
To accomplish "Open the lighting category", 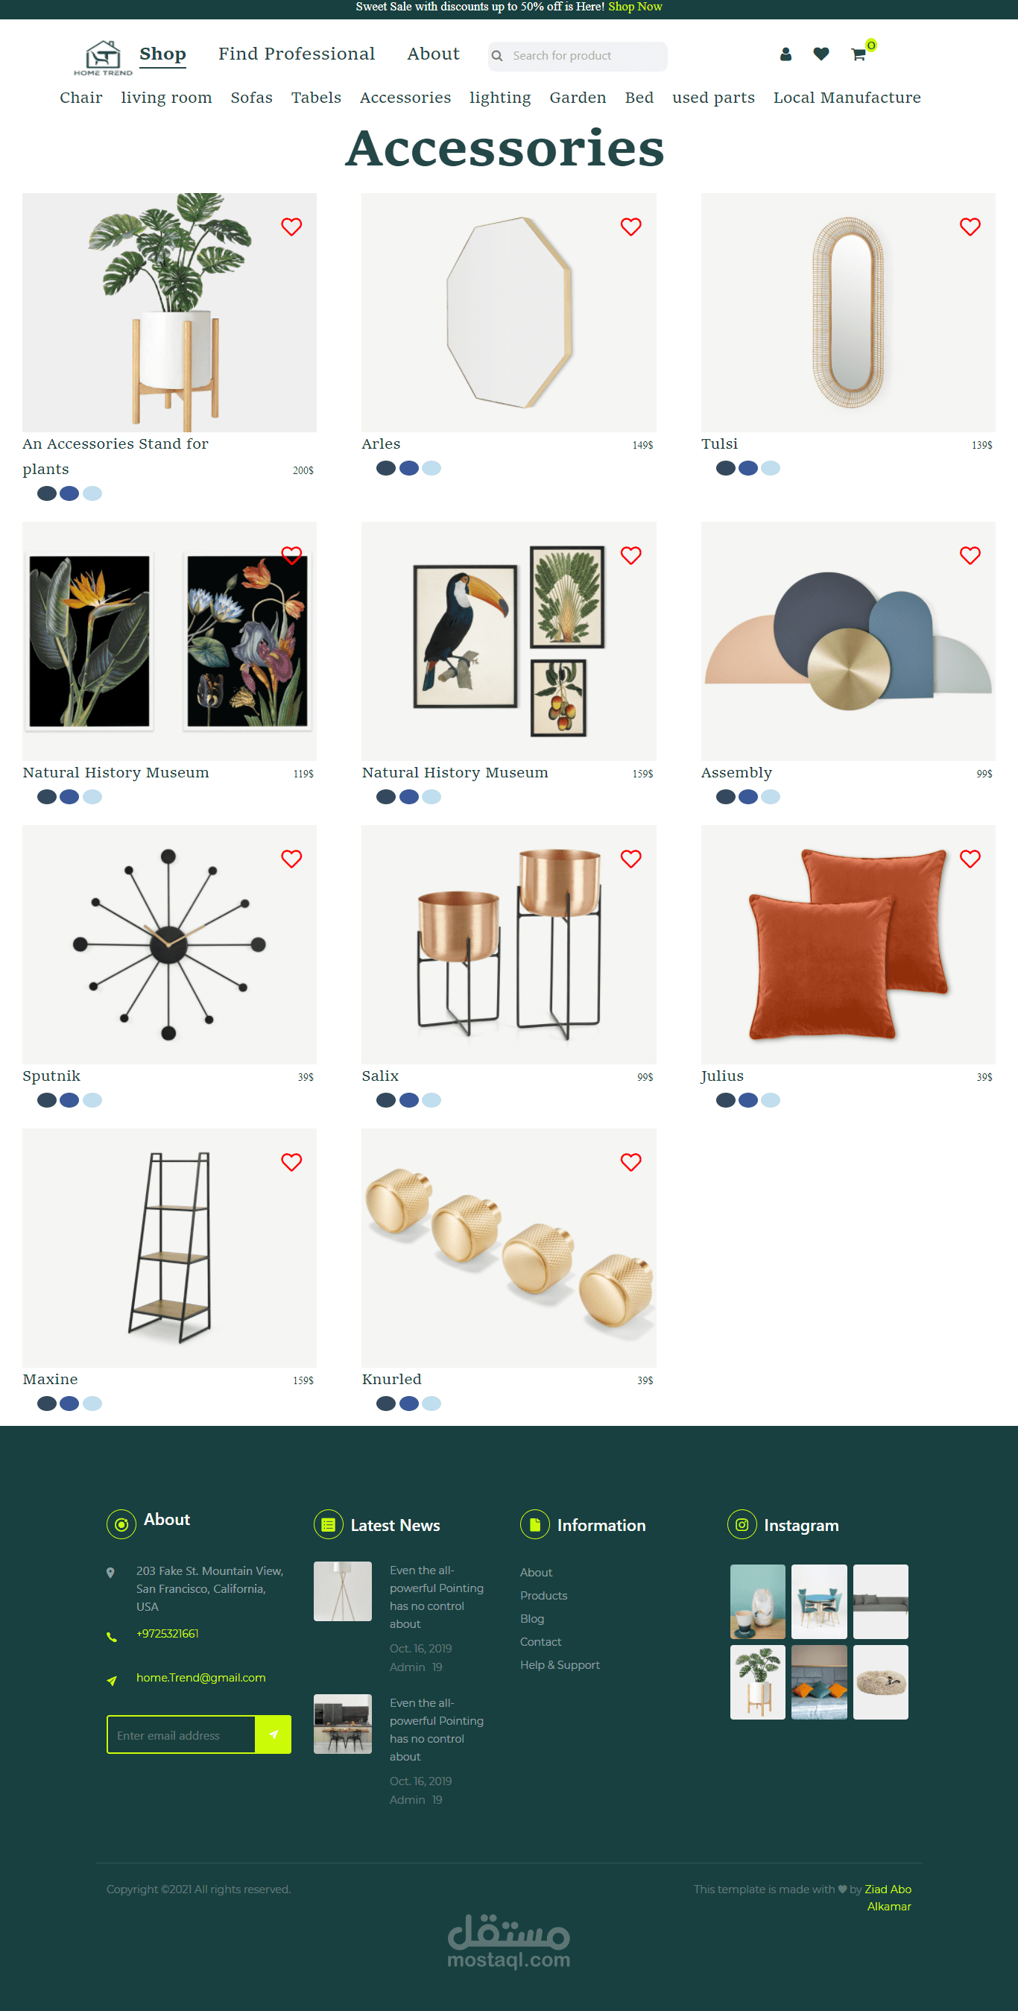I will (499, 98).
